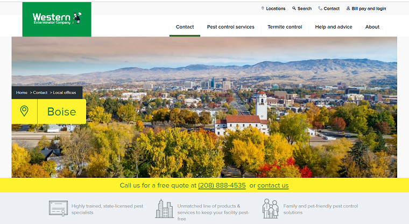Call the (208) 888-4535 phone link

click(222, 185)
